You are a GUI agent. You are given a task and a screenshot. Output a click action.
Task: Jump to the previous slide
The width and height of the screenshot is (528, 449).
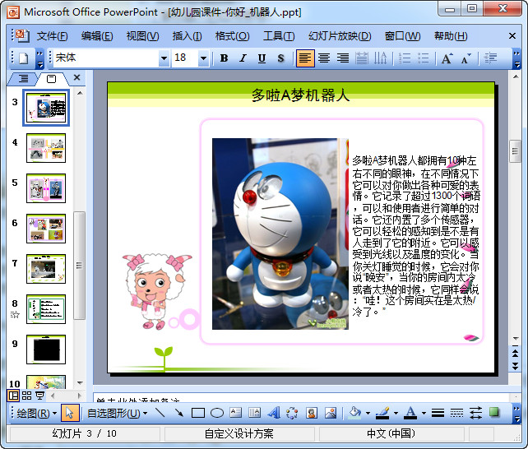coord(515,354)
